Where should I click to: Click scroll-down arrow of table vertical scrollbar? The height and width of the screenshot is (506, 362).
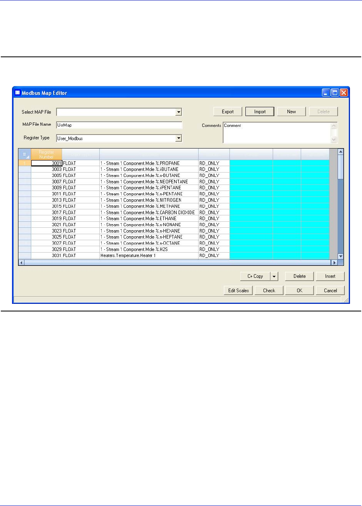coord(341,256)
